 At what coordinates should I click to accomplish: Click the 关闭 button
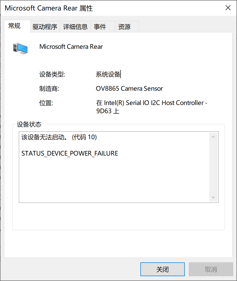click(163, 269)
